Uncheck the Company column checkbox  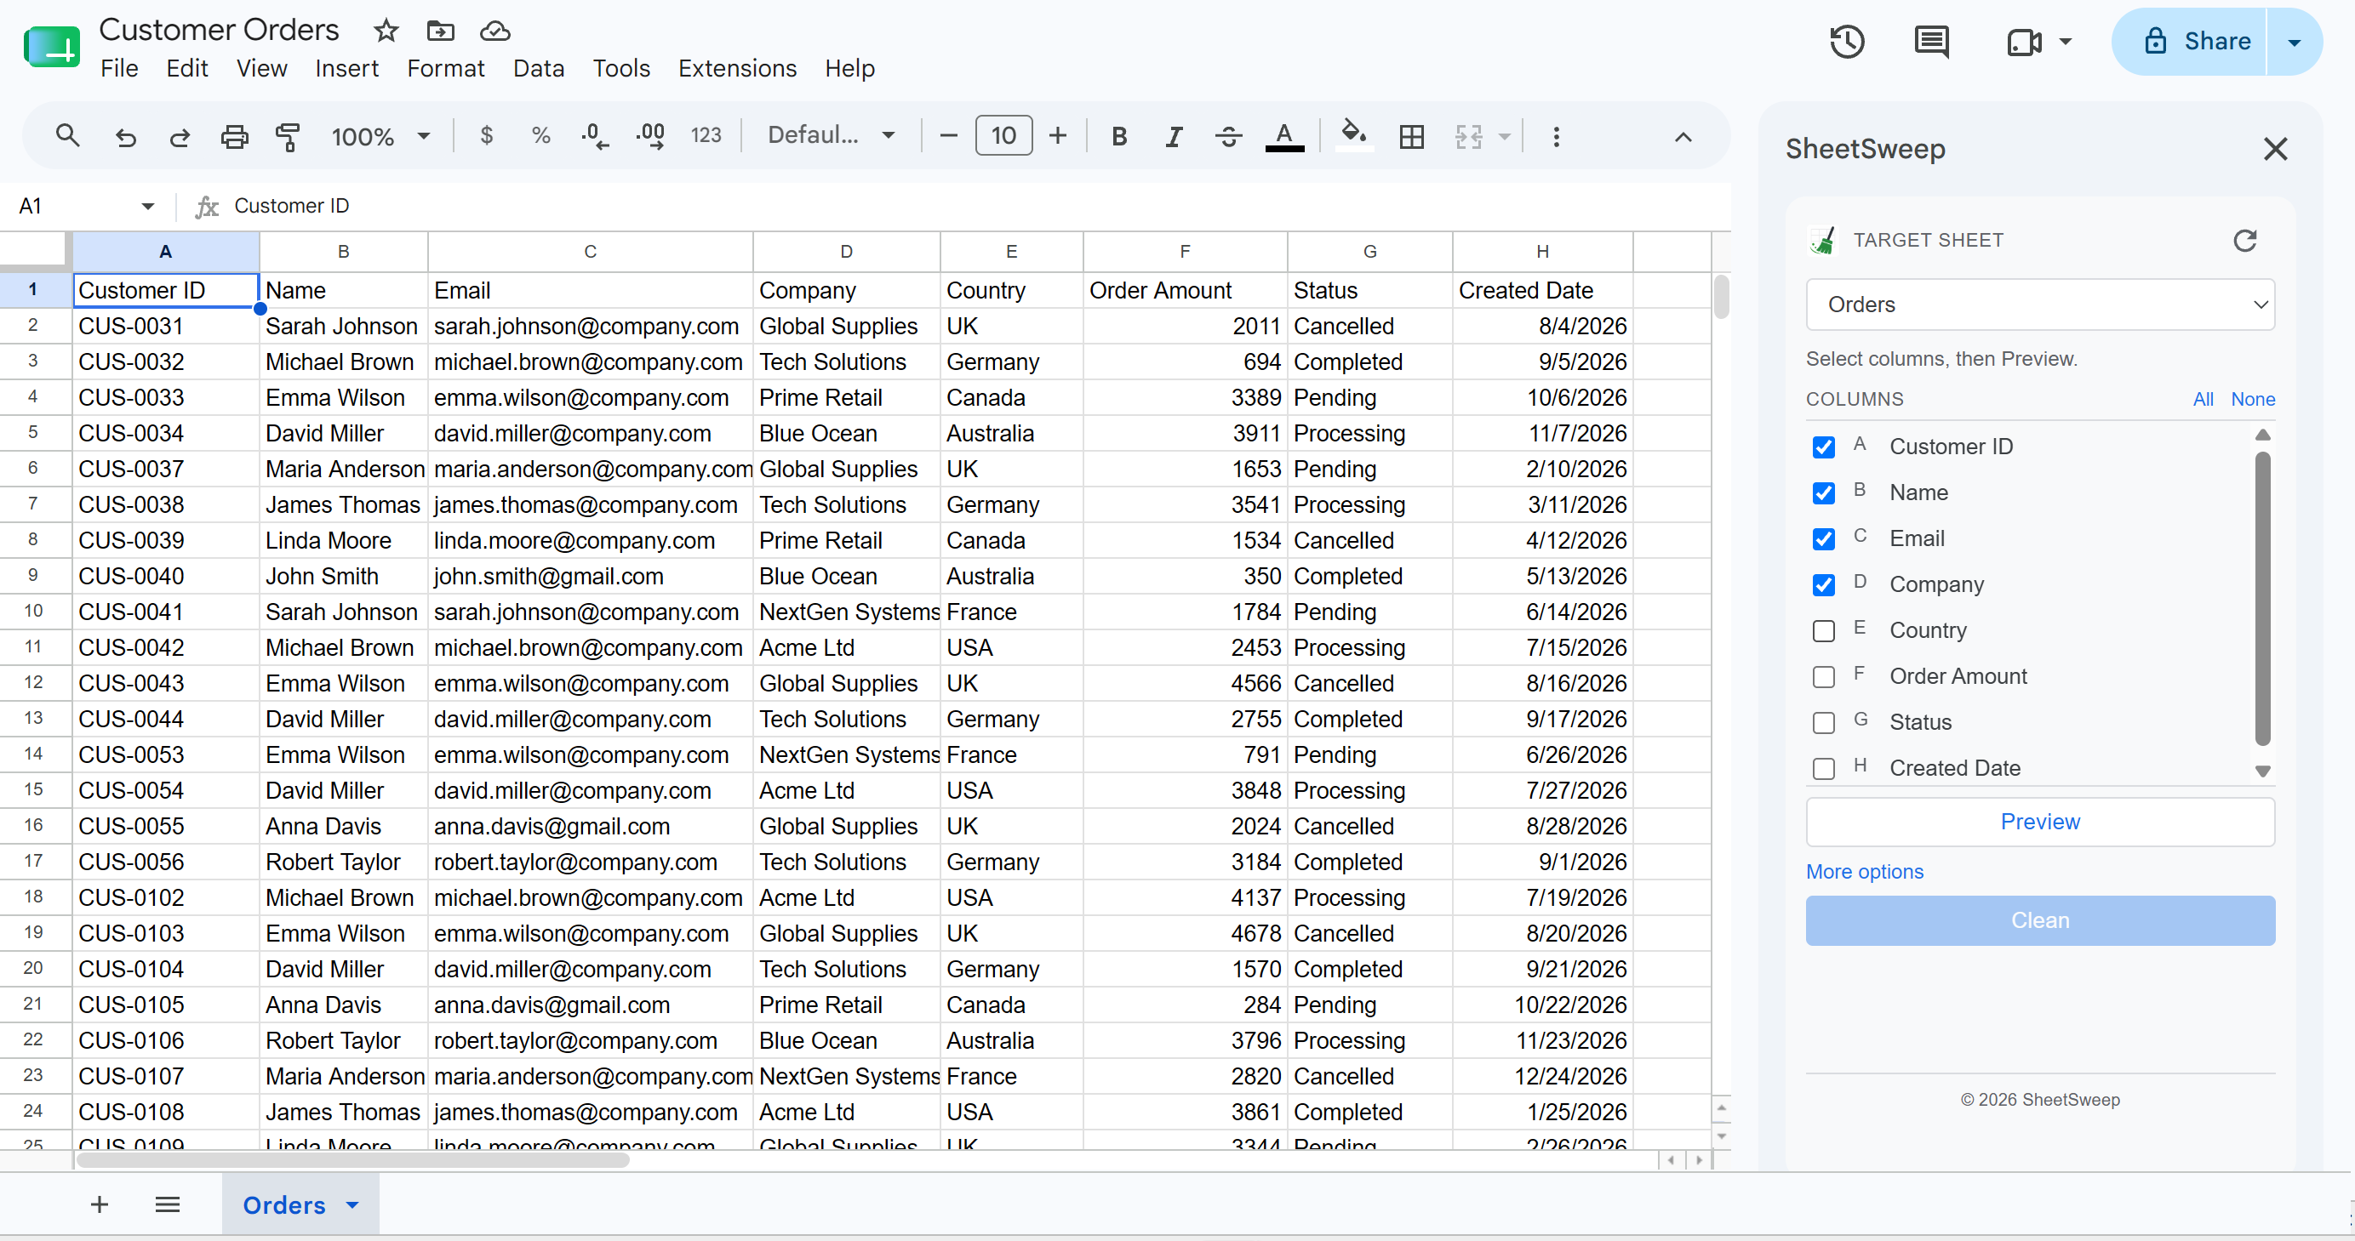[1823, 585]
